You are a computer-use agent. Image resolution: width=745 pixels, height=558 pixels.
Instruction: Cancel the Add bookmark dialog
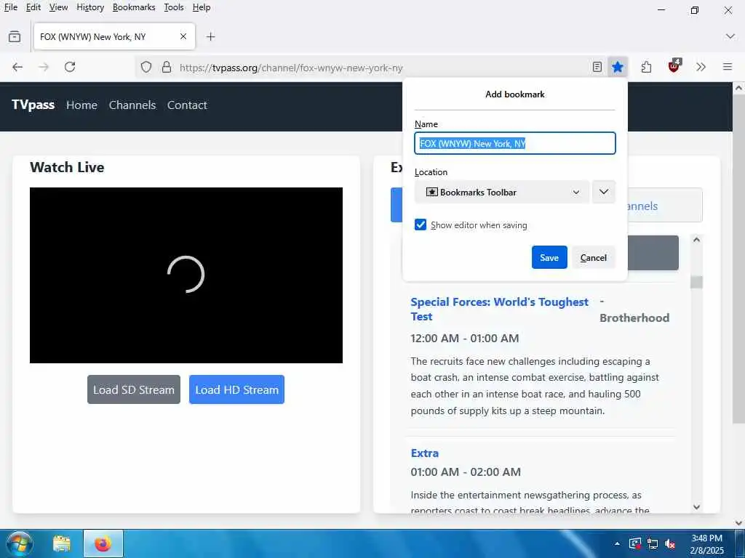[594, 257]
